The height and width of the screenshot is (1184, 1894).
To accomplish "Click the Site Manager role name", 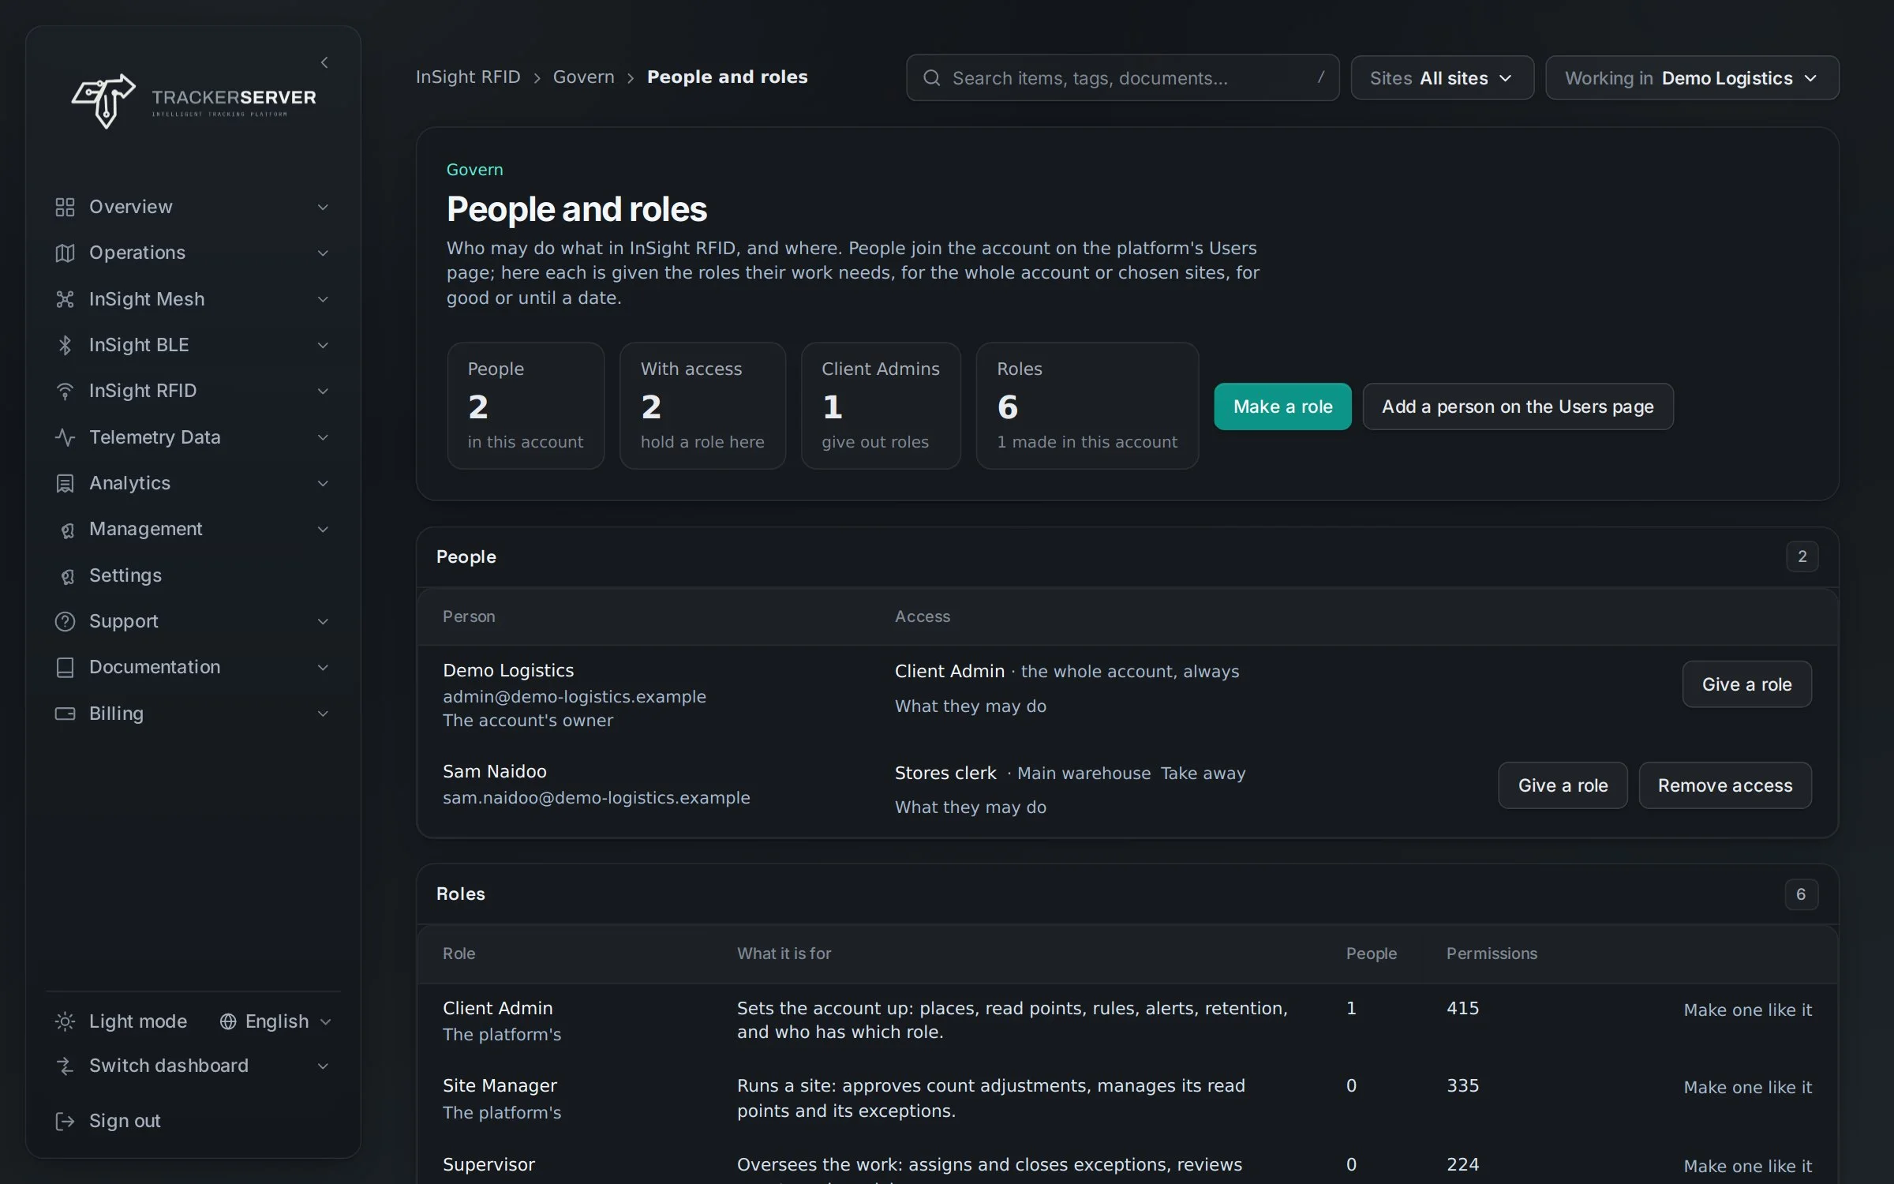I will (500, 1086).
